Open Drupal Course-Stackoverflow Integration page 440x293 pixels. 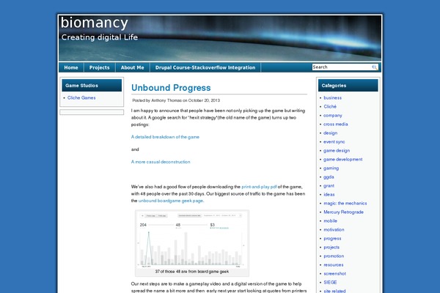pos(205,67)
